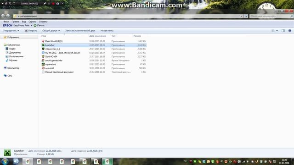Click the Dead World (1)(1) file icon
Screen dimensions: 294x165
point(43,41)
